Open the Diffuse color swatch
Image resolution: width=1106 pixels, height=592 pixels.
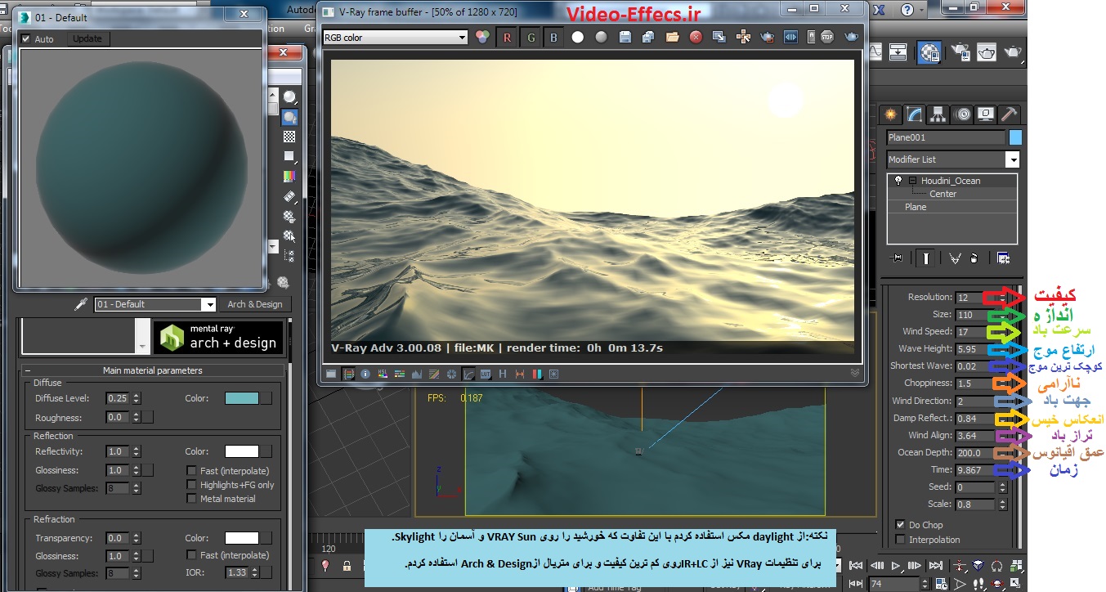point(242,398)
